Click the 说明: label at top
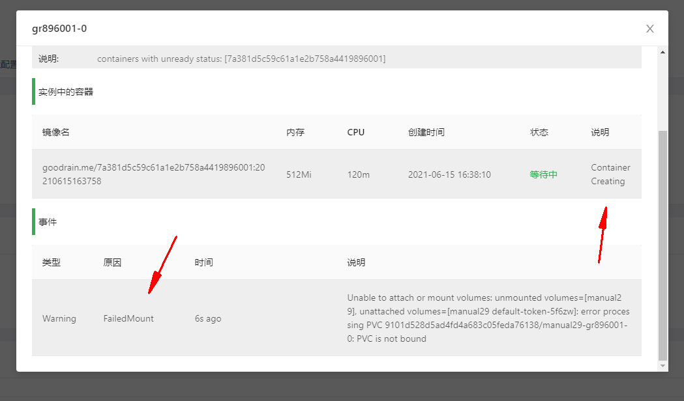The height and width of the screenshot is (401, 684). tap(48, 59)
